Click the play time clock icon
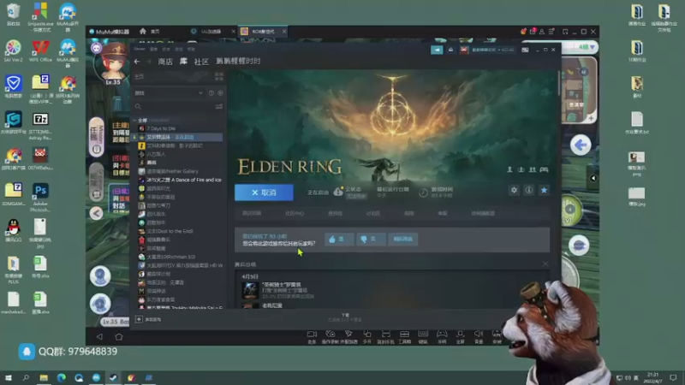The width and height of the screenshot is (685, 385). [x=423, y=192]
